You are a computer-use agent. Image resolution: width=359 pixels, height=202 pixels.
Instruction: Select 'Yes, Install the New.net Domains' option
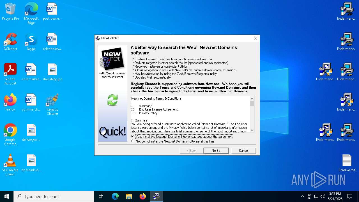coord(182,137)
